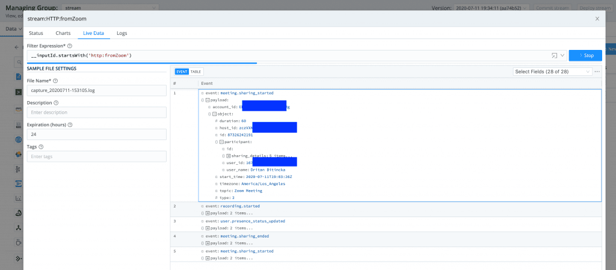Viewport: 616px width, 270px height.
Task: Expand payload of user.presence_status_updated event
Action: pos(208,228)
